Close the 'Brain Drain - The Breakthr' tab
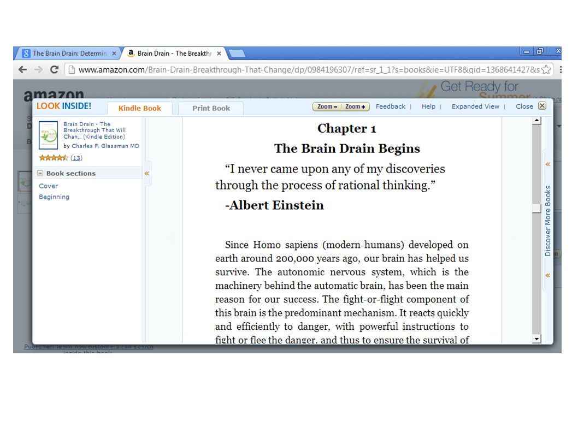This screenshot has height=433, width=578. (x=219, y=54)
